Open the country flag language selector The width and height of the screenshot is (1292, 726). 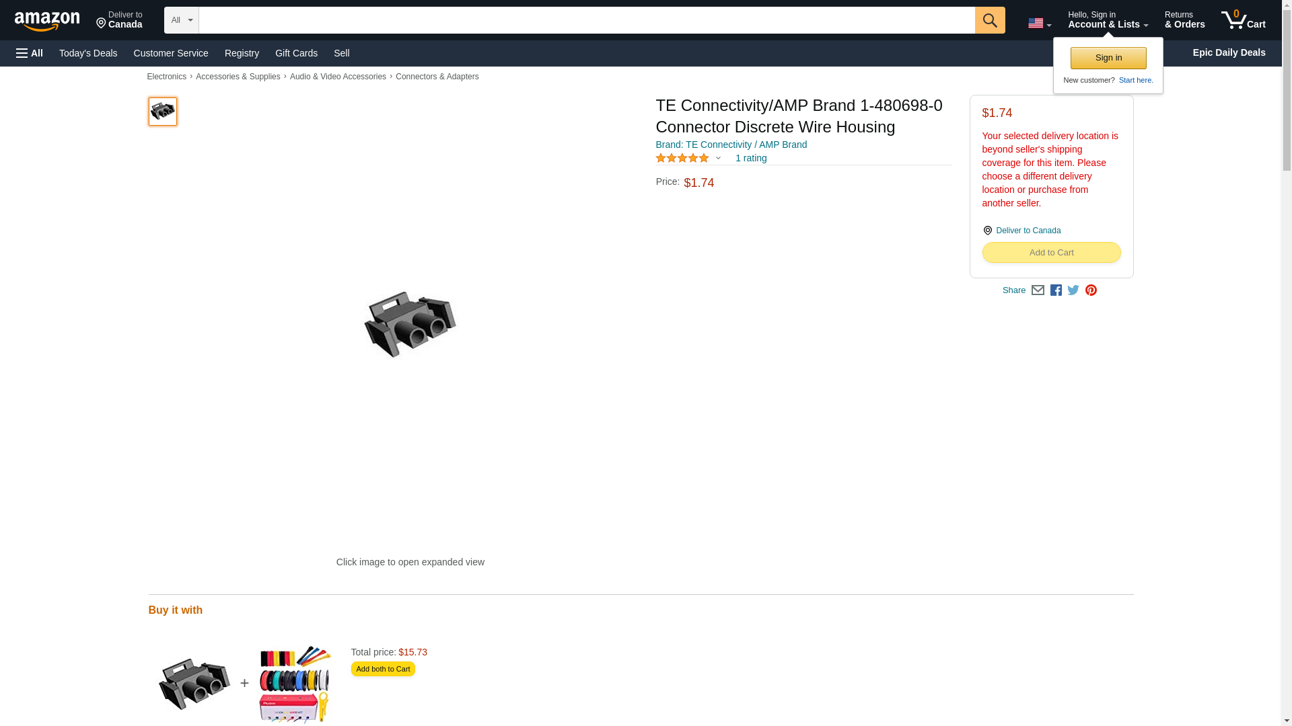point(1039,23)
